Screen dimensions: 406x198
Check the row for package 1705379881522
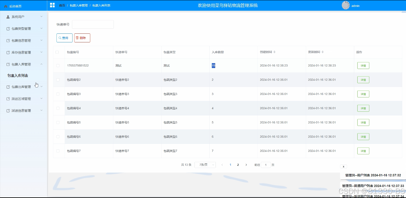(58, 66)
